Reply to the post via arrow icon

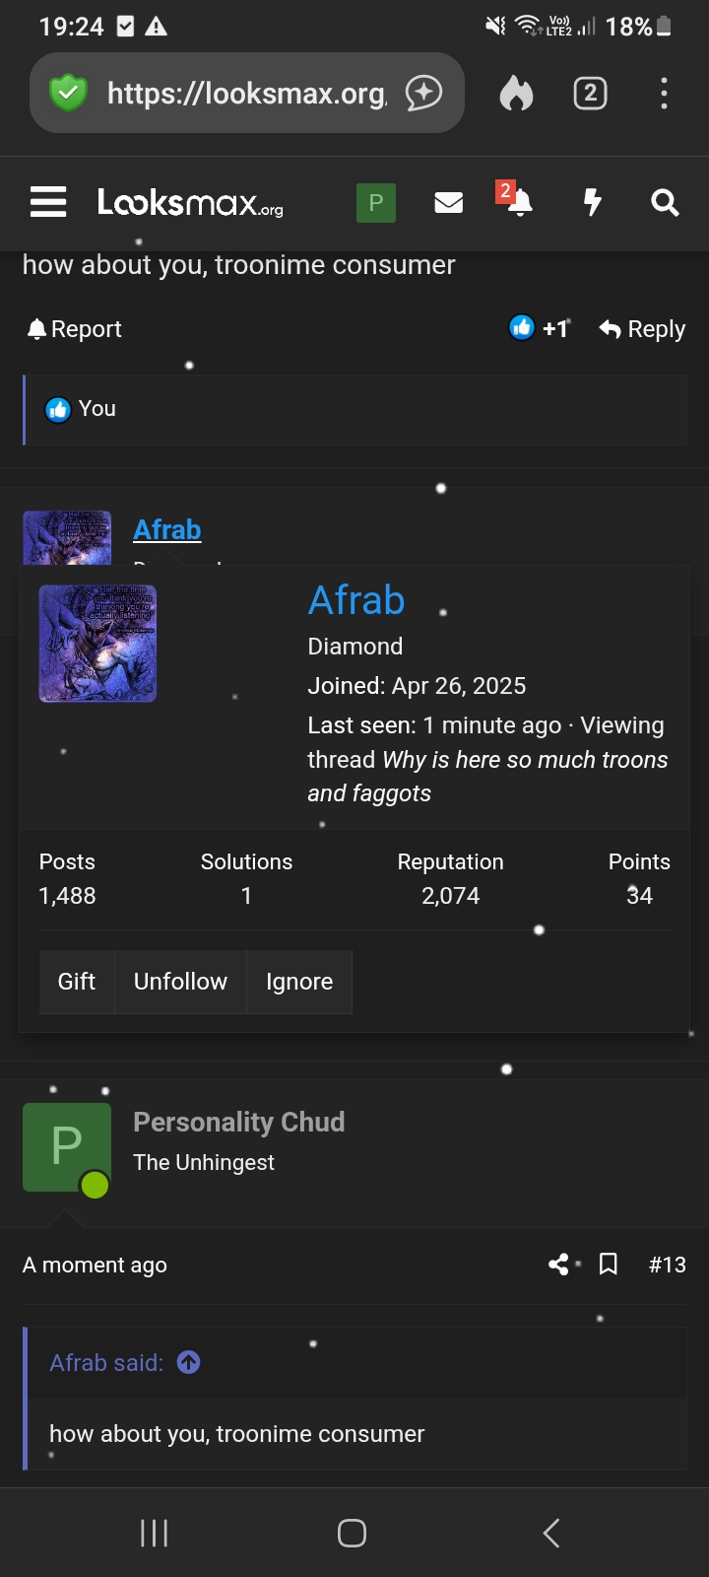[x=641, y=328]
